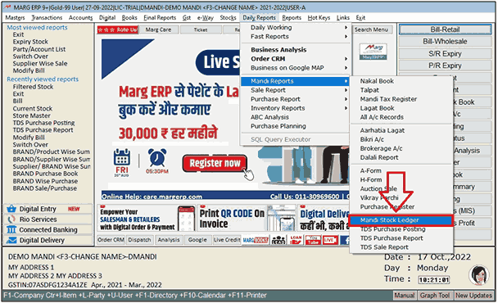Viewport: 498px width, 303px height.
Task: Click the Facebook icon
Action: pos(345,240)
